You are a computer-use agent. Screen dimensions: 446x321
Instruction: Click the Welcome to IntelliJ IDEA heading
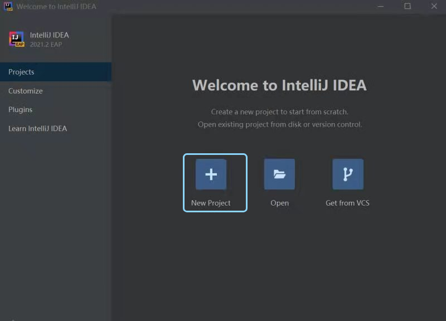[x=279, y=85]
